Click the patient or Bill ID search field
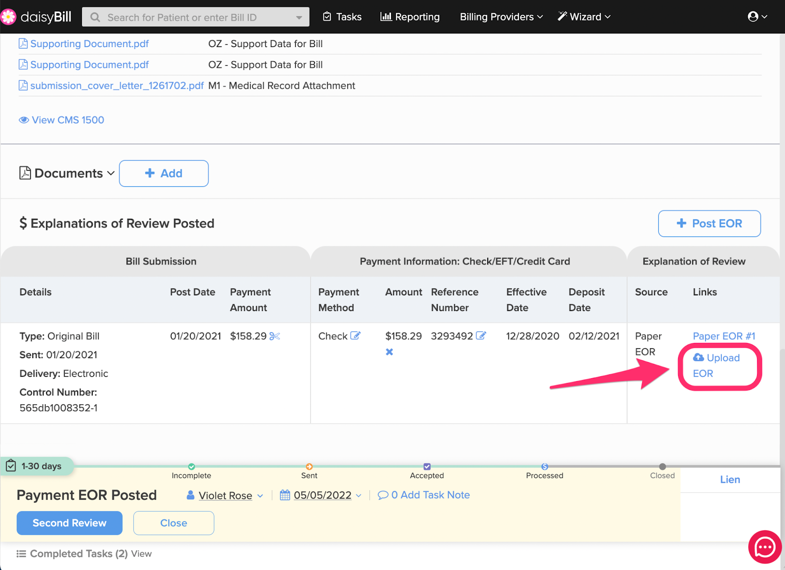The width and height of the screenshot is (785, 570). point(195,18)
